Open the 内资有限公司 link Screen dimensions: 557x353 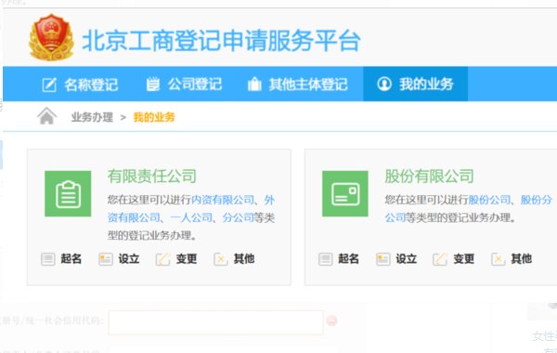pos(223,200)
